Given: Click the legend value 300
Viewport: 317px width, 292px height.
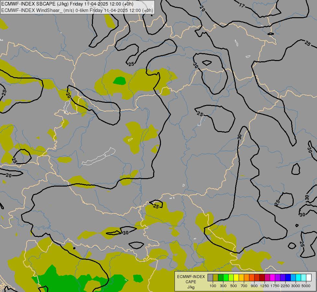Looking at the screenshot, I should (223, 286).
